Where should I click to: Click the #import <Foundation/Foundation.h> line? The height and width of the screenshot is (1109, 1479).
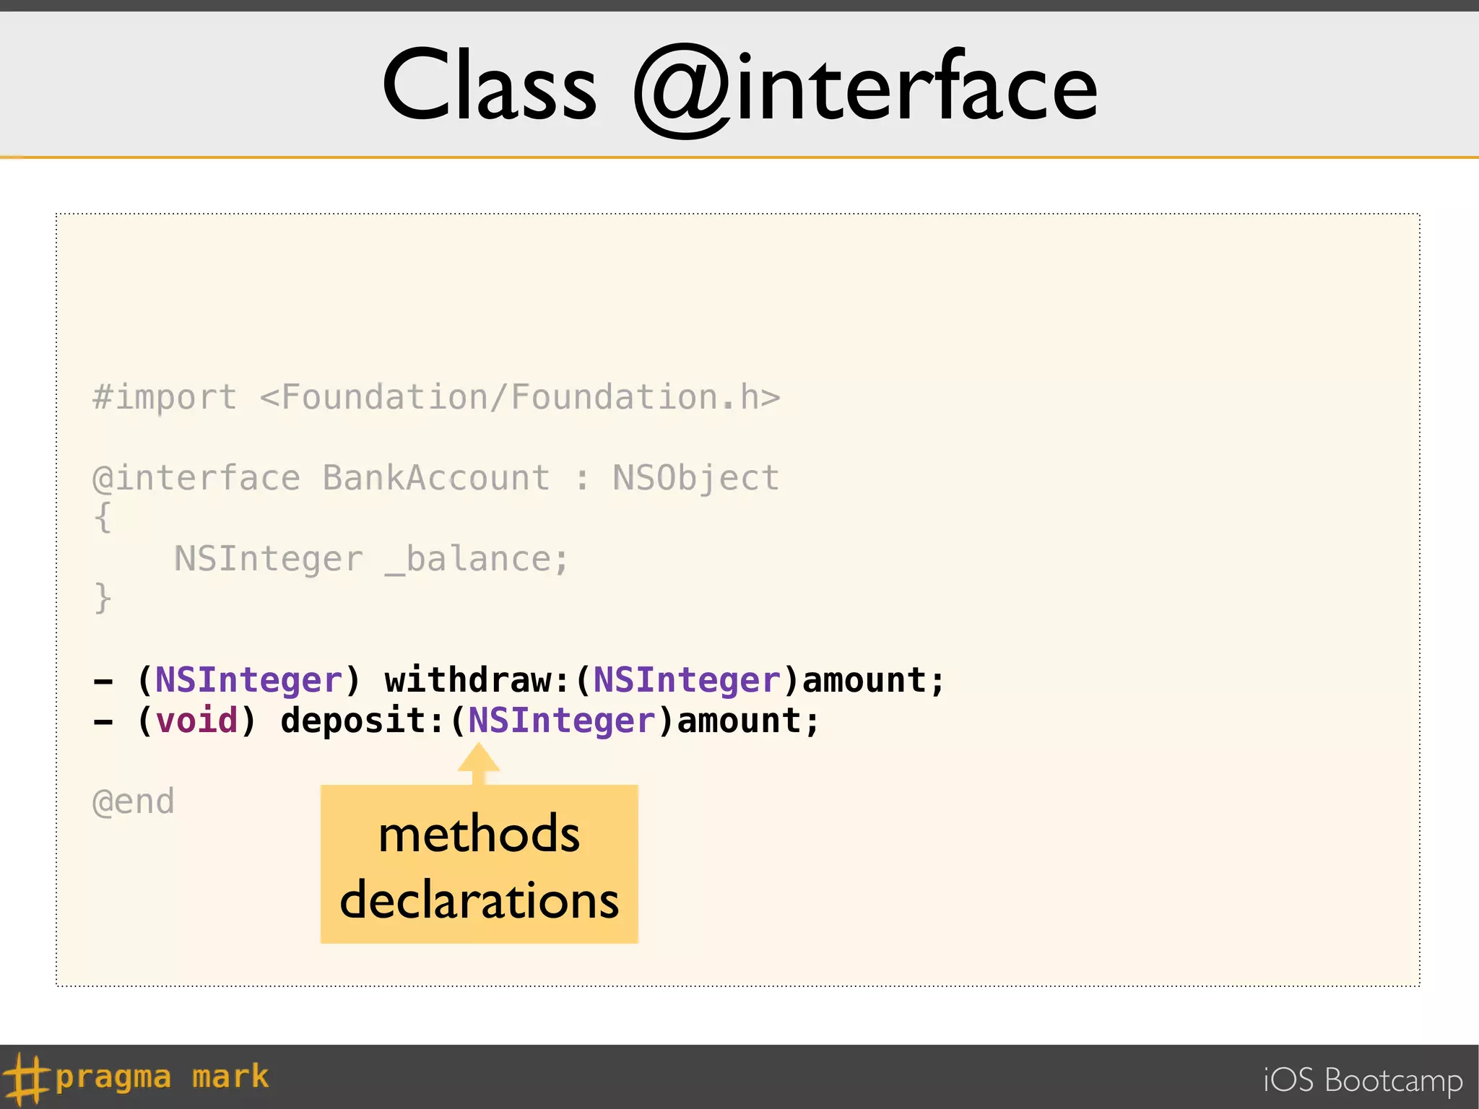[436, 398]
